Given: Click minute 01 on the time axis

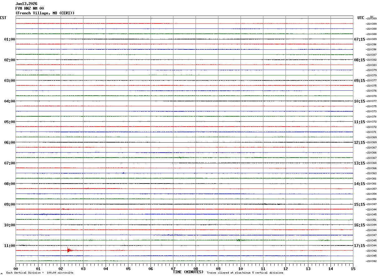Looking at the screenshot, I should (x=38, y=269).
